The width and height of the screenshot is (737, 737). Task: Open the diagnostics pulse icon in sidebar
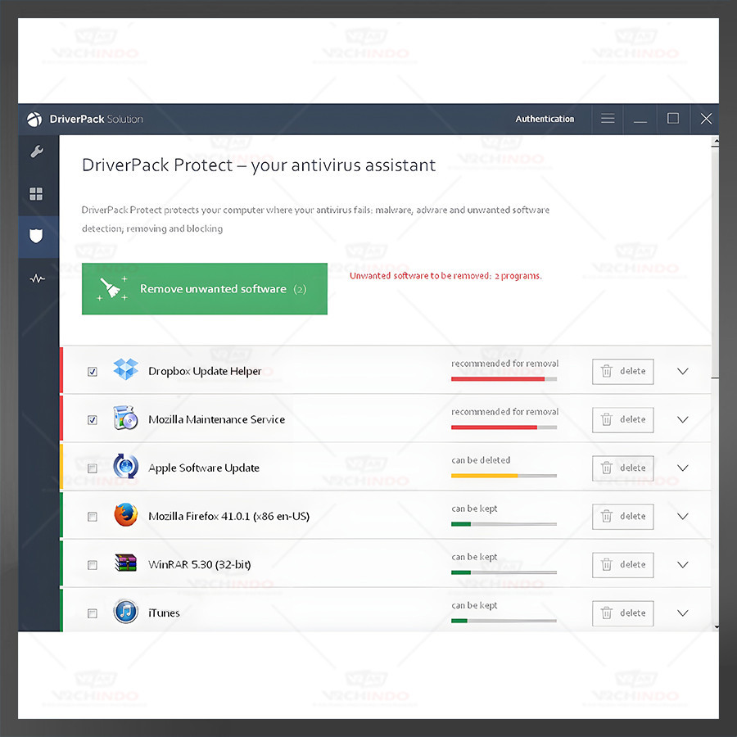pos(37,278)
